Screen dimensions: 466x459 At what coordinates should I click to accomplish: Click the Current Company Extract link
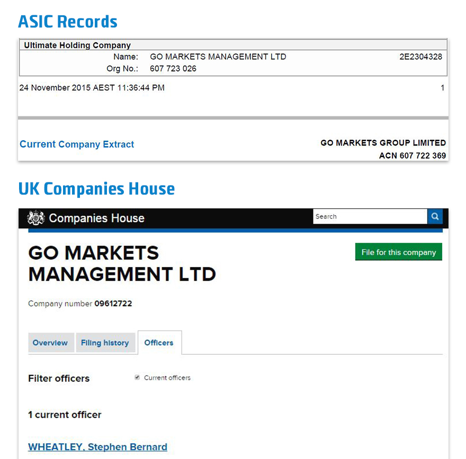[77, 144]
